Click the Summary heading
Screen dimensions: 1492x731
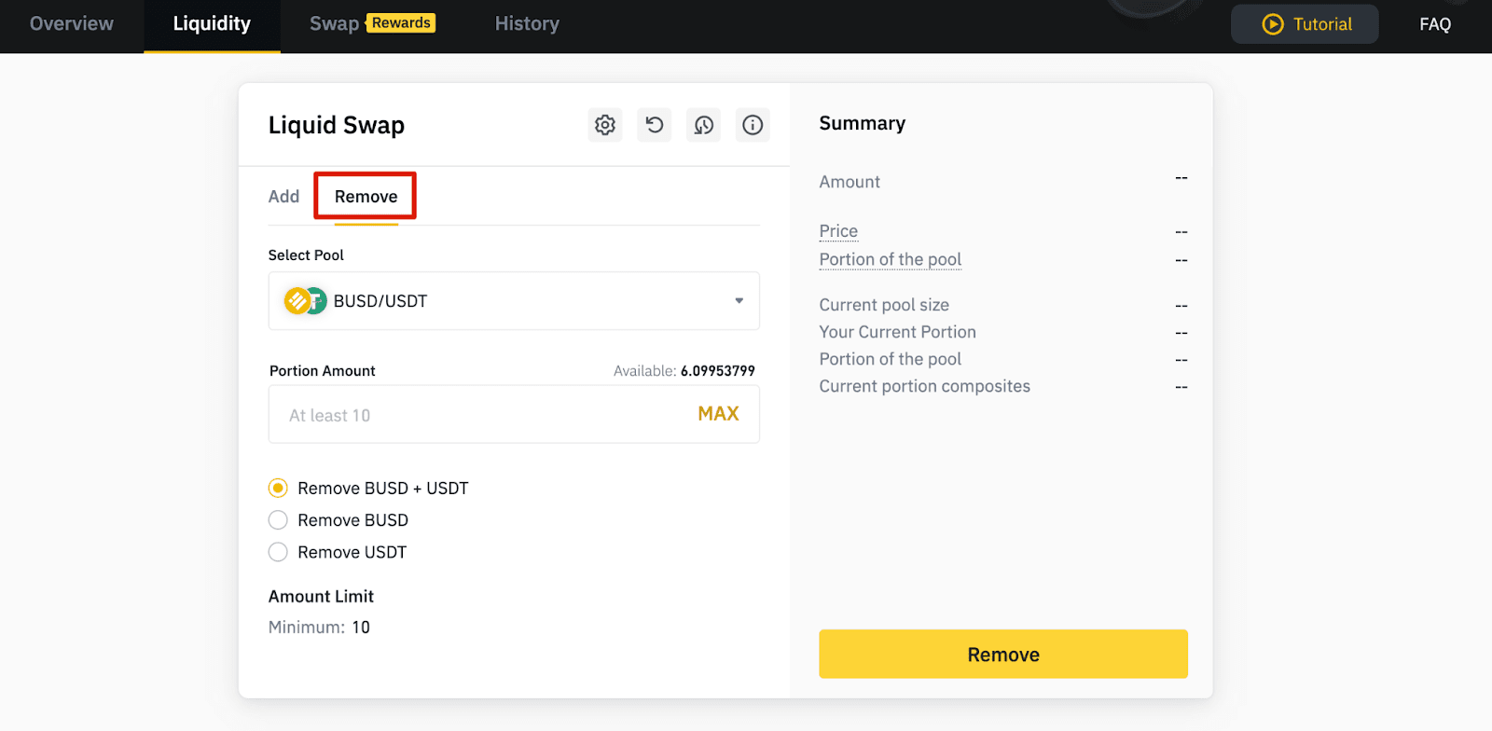click(863, 123)
